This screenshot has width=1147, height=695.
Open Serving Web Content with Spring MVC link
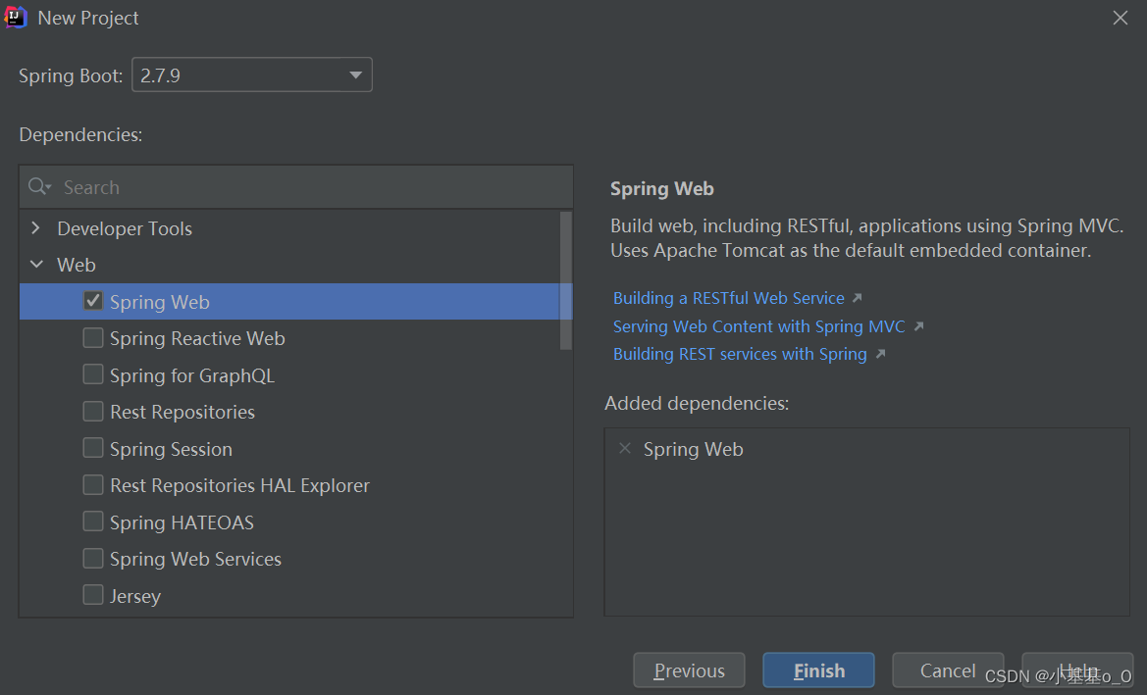pyautogui.click(x=758, y=326)
